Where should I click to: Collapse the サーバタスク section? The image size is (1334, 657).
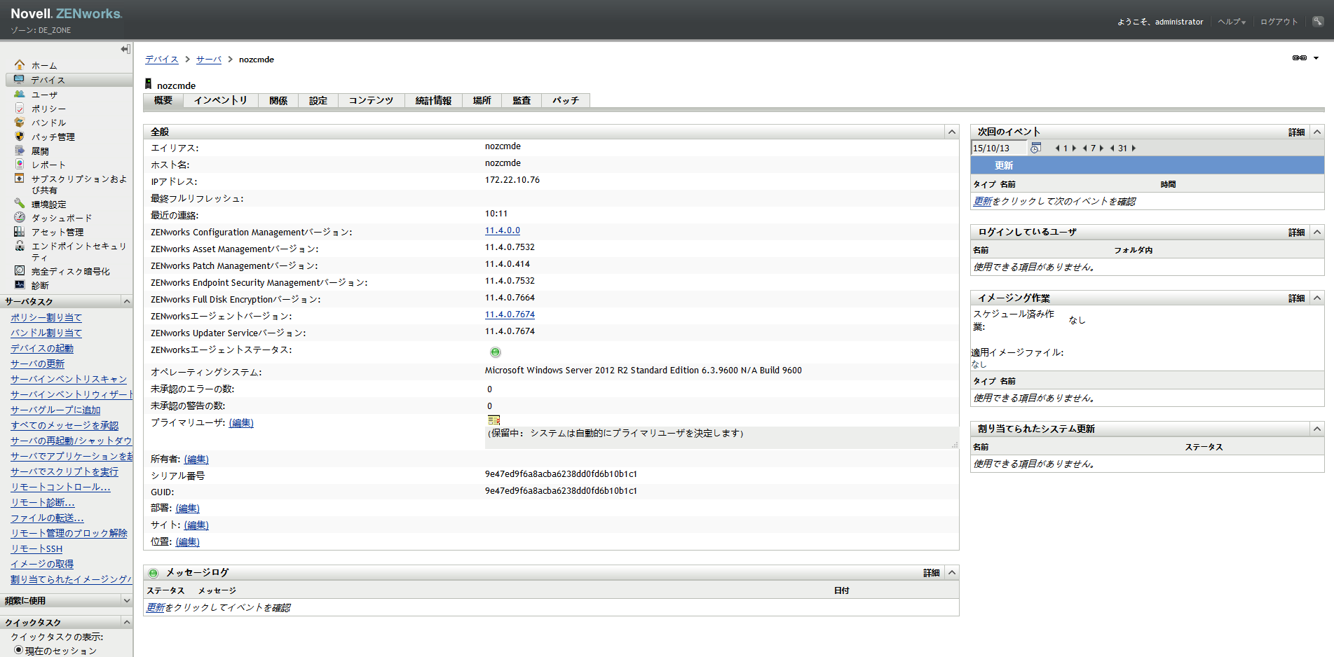[x=127, y=301]
